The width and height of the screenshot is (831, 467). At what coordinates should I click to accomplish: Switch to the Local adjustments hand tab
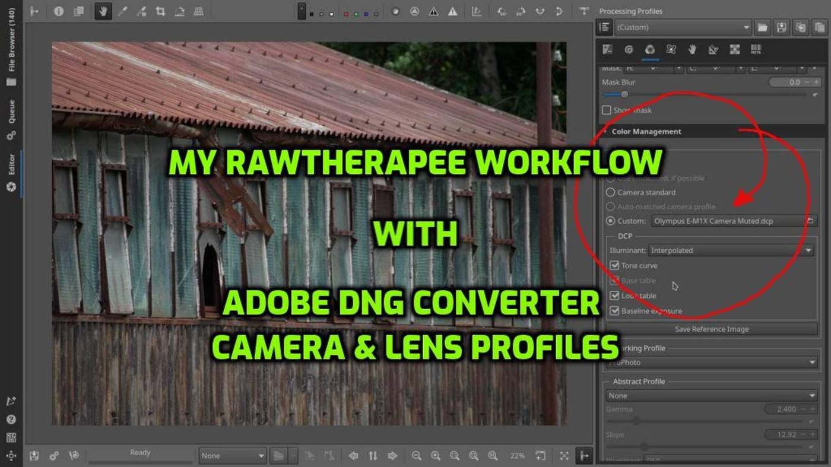click(x=692, y=50)
